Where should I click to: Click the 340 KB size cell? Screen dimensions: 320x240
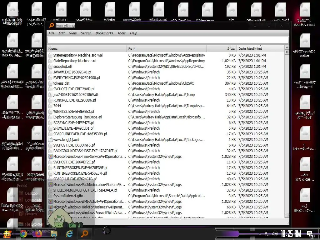pyautogui.click(x=230, y=94)
